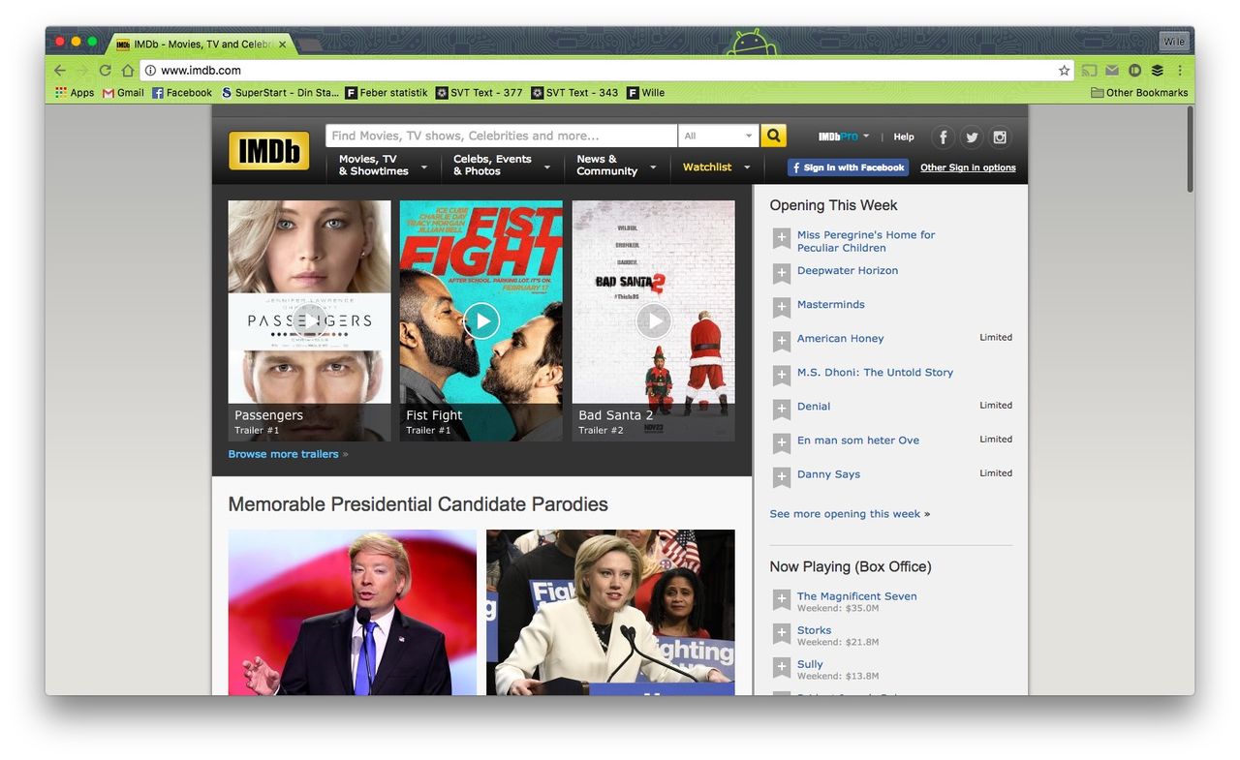Open the Jimmy Fallon Trump parody image
The height and width of the screenshot is (760, 1240).
(x=353, y=612)
